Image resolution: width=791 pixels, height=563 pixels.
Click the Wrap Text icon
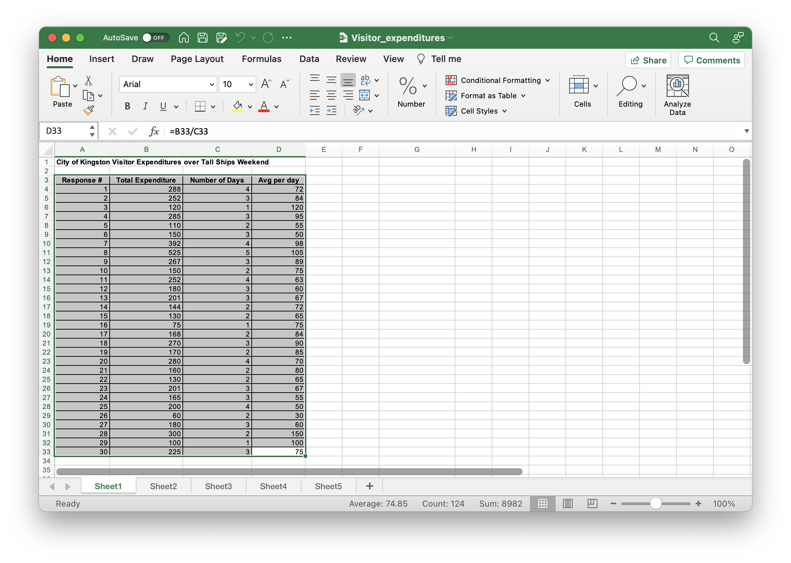coord(365,80)
